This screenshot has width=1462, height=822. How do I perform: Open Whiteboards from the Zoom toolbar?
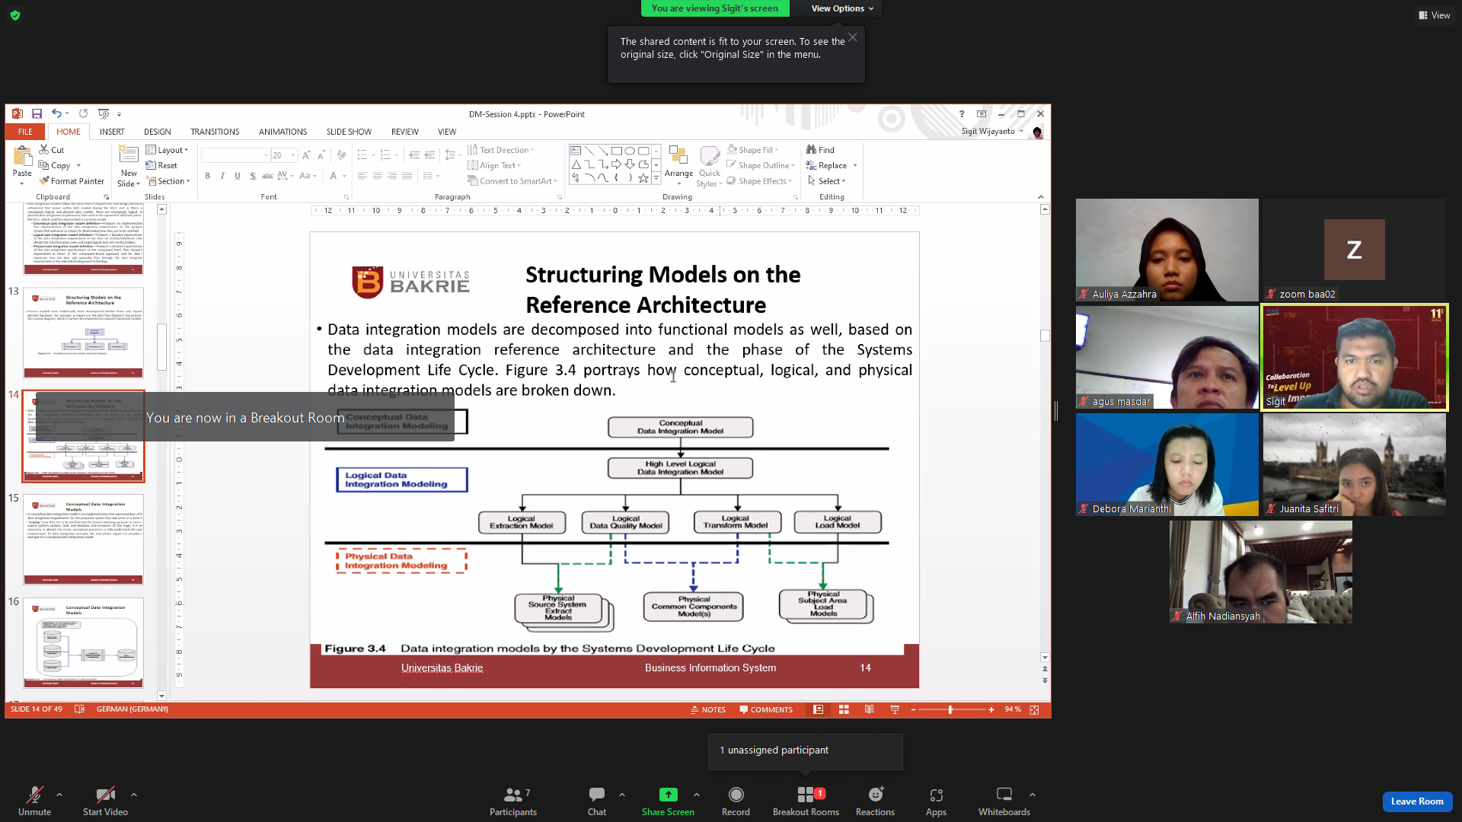click(x=1004, y=801)
